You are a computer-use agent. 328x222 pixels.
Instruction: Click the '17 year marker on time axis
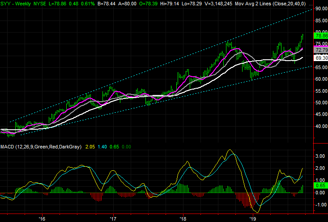point(113,219)
